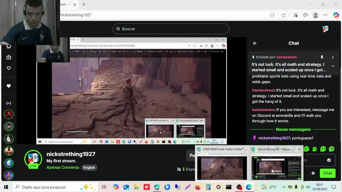The width and height of the screenshot is (342, 192).
Task: Launch Outlook from taskbar
Action: pos(126,187)
